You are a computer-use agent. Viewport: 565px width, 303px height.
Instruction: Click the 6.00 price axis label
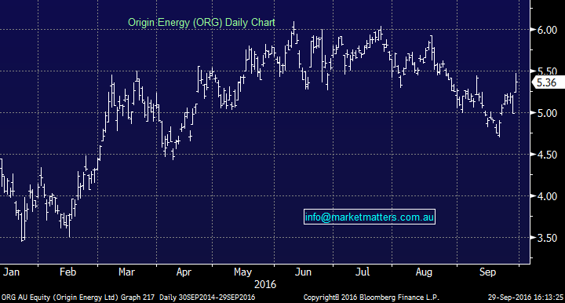(547, 30)
